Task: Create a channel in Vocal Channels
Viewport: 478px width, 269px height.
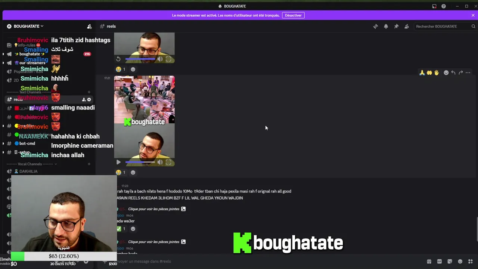Action: (x=89, y=164)
